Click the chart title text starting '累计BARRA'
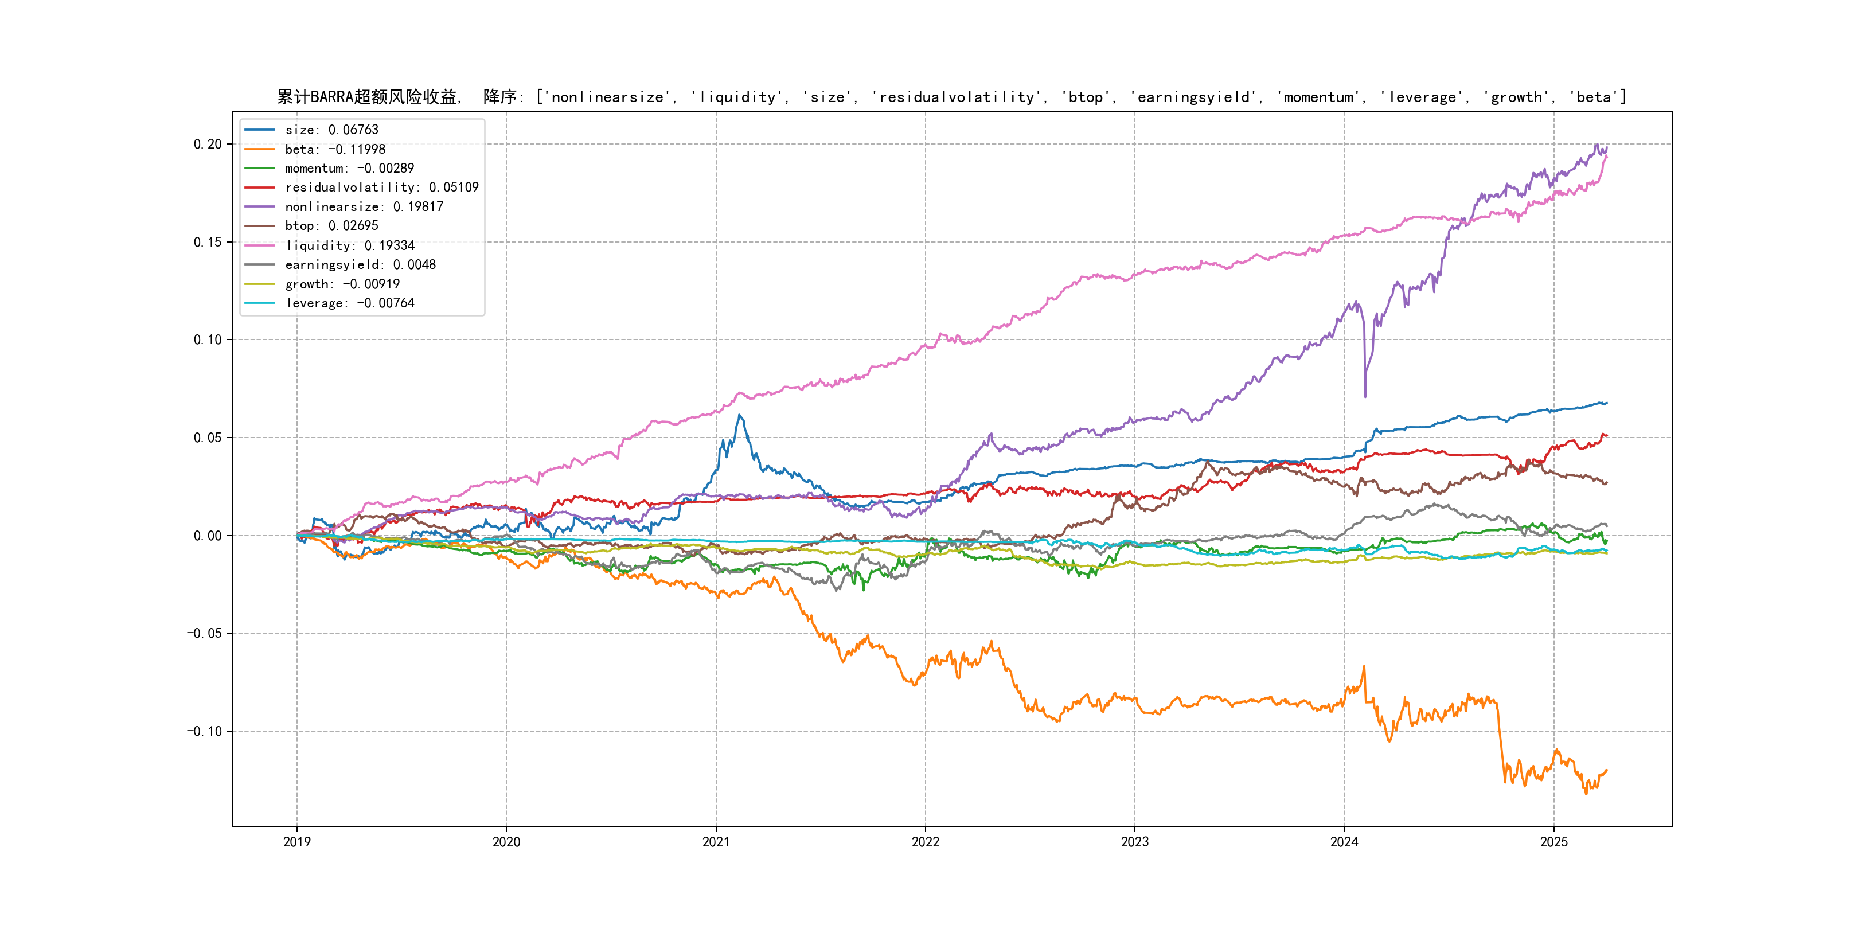The image size is (1858, 929). click(x=951, y=97)
